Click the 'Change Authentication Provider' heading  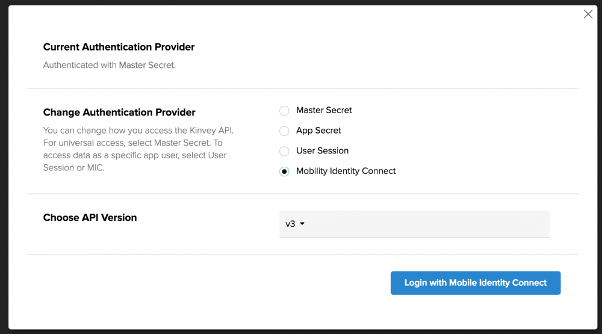click(119, 112)
